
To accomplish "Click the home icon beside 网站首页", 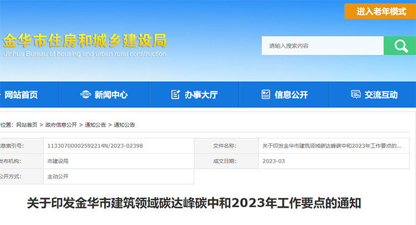I will point(1,95).
